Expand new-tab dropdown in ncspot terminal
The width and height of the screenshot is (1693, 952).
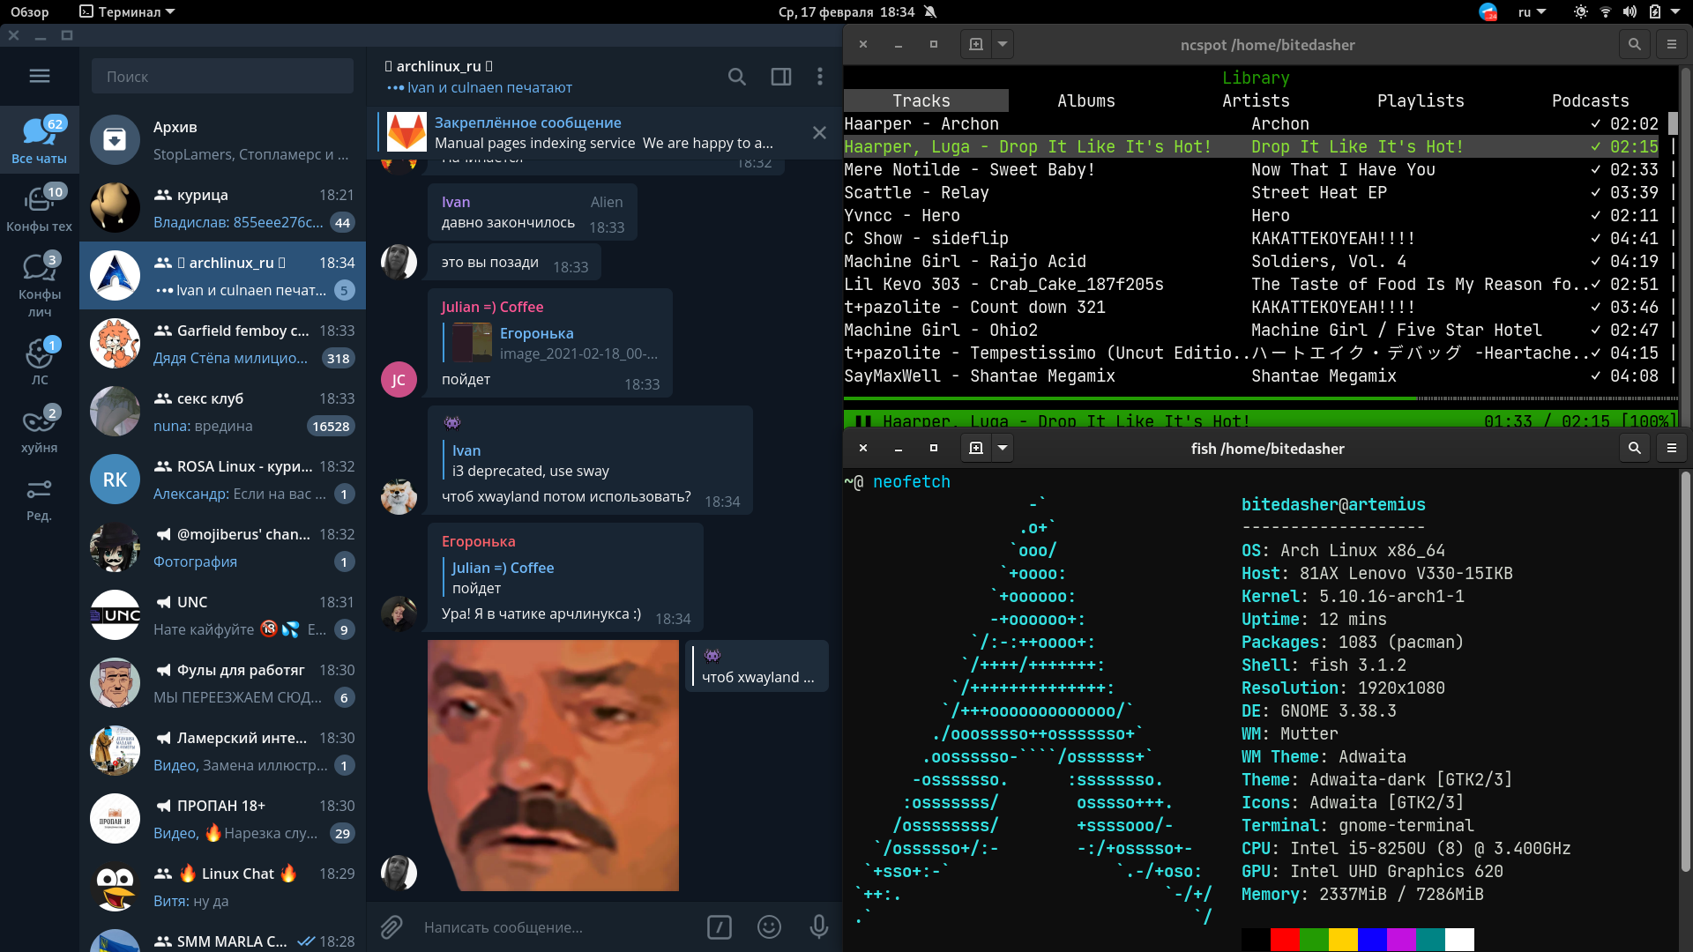coord(1003,44)
